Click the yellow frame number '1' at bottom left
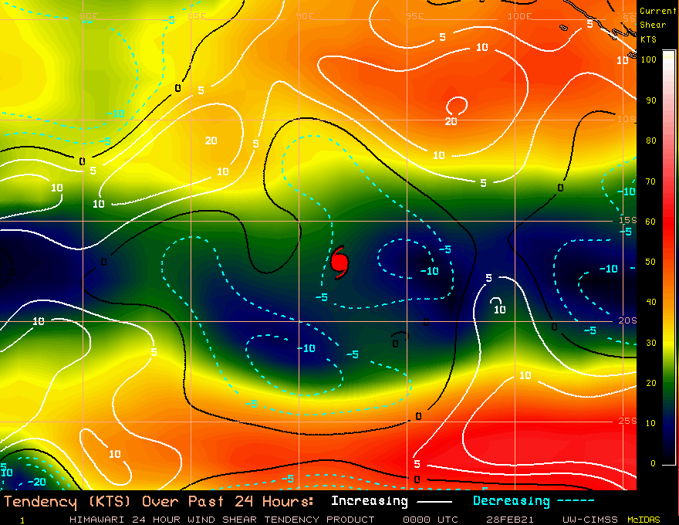This screenshot has width=679, height=525. point(22,520)
